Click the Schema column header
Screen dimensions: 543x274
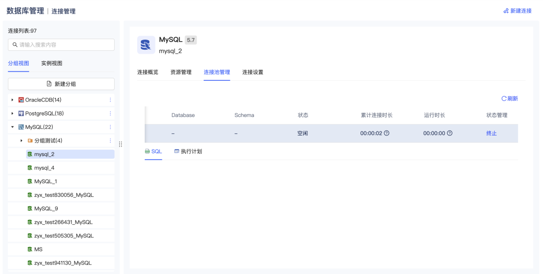[x=244, y=115]
